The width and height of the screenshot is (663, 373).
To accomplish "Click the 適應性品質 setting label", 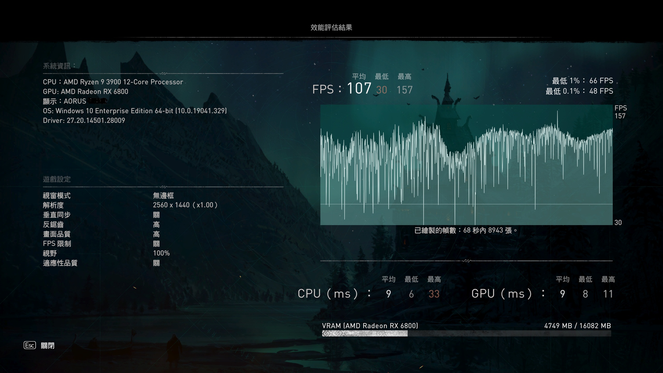I will pyautogui.click(x=60, y=263).
